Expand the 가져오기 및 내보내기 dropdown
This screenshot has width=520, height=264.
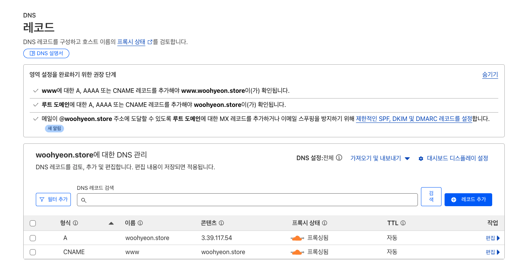(x=380, y=158)
